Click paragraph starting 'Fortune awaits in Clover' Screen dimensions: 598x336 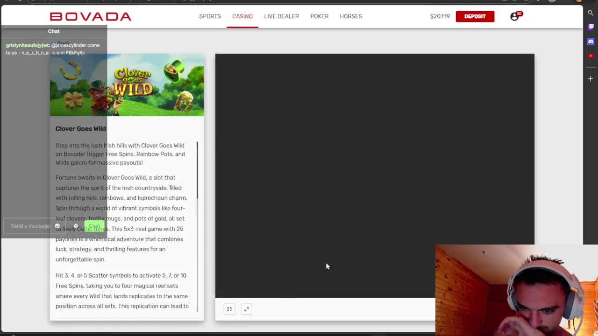click(121, 218)
